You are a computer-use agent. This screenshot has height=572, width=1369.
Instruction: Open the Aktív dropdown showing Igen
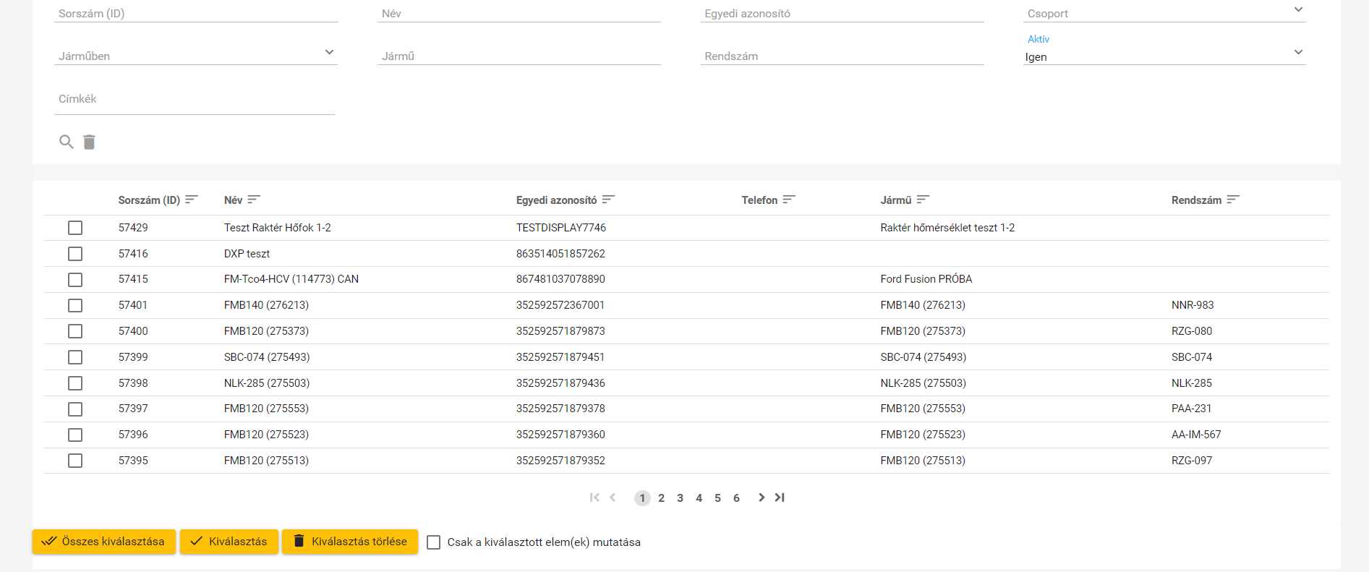click(1298, 53)
